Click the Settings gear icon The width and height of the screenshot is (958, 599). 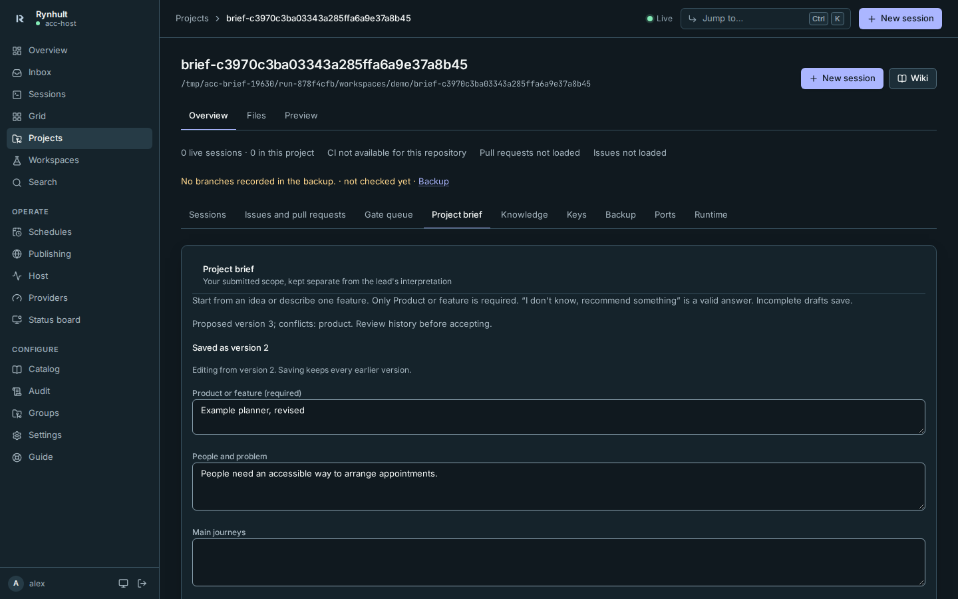(17, 435)
